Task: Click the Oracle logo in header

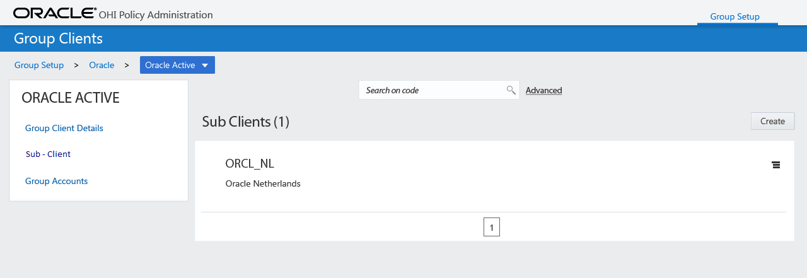Action: pyautogui.click(x=55, y=13)
